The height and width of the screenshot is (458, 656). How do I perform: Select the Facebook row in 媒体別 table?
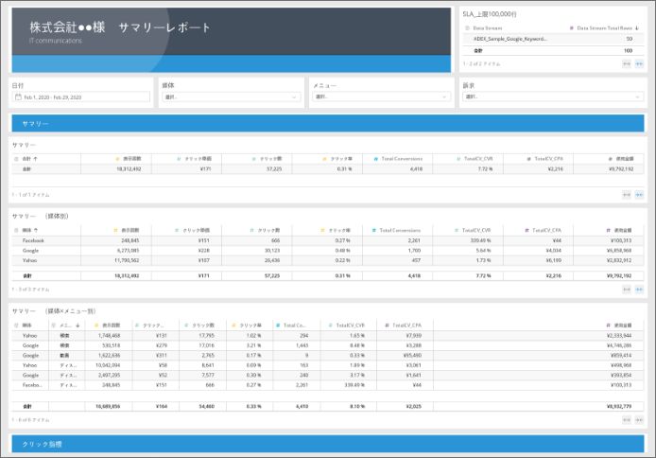[x=328, y=240]
